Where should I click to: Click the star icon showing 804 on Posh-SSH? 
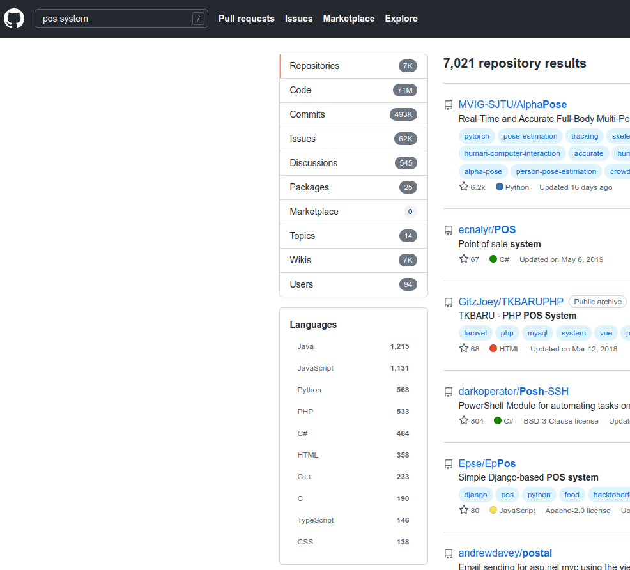pos(464,420)
